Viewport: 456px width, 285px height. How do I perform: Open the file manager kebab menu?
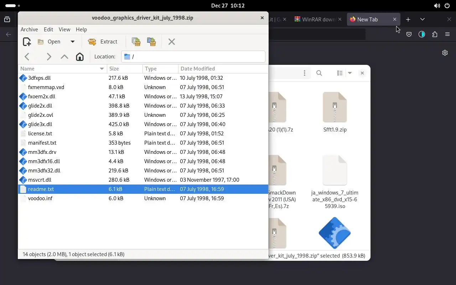tap(305, 73)
